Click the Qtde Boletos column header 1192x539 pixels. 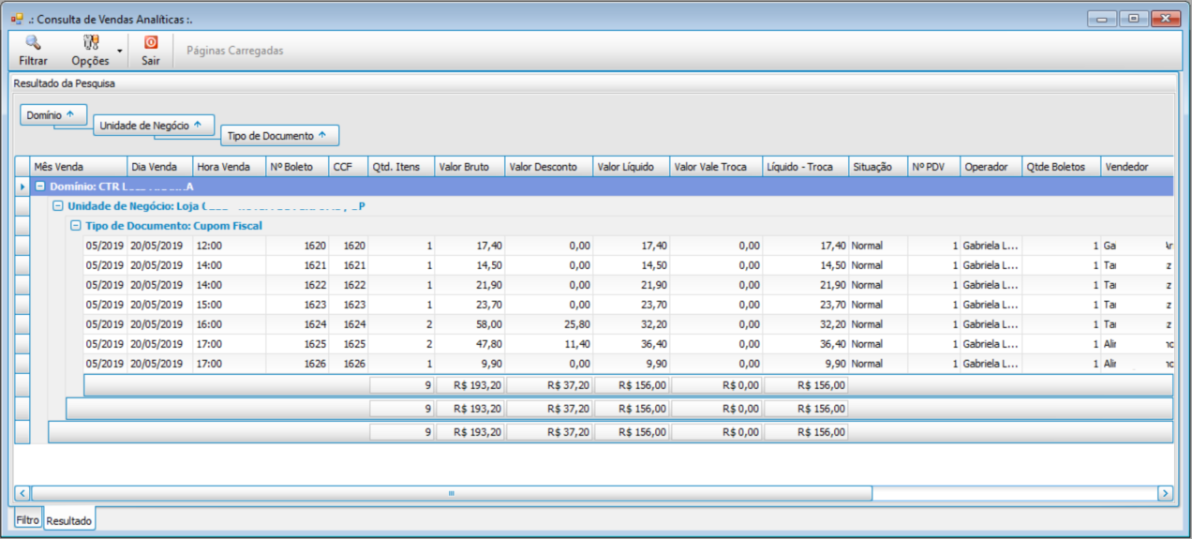click(1062, 167)
